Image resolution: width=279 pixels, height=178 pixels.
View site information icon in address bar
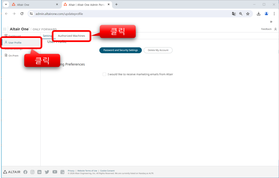(x=31, y=14)
